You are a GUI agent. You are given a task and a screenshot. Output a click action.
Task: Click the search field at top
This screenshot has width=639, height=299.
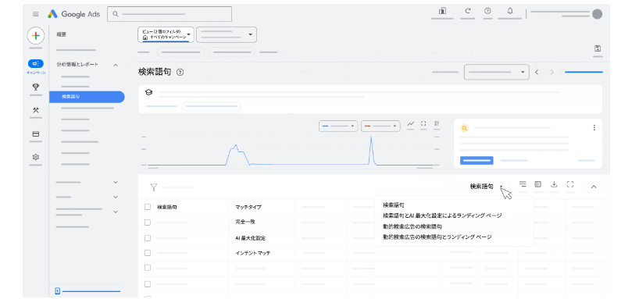(x=170, y=14)
